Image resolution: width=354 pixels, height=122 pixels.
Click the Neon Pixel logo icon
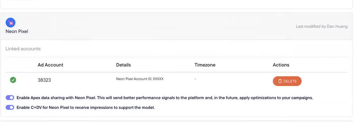(x=10, y=23)
